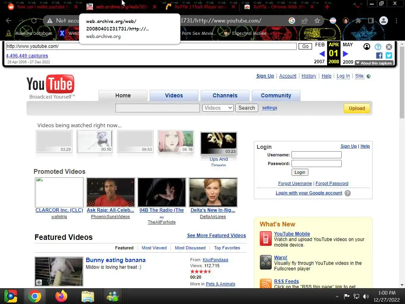Click the YouTube search text field
The height and width of the screenshot is (304, 405).
[157, 108]
